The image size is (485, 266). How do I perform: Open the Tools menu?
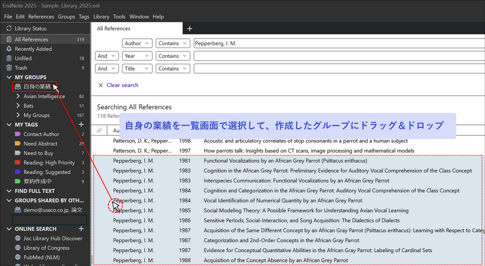click(119, 17)
